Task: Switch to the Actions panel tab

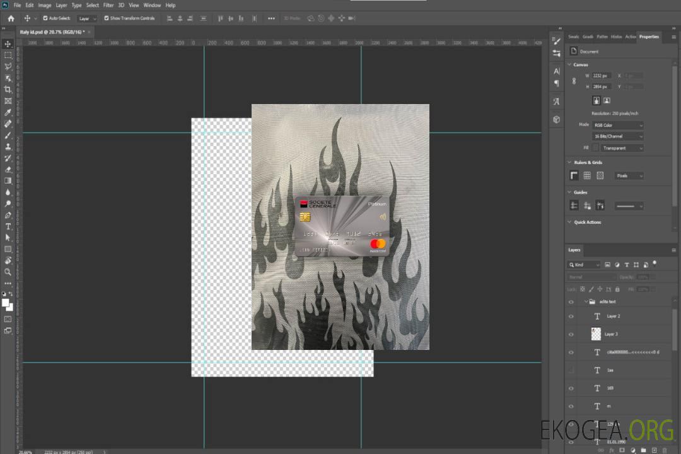Action: coord(630,37)
